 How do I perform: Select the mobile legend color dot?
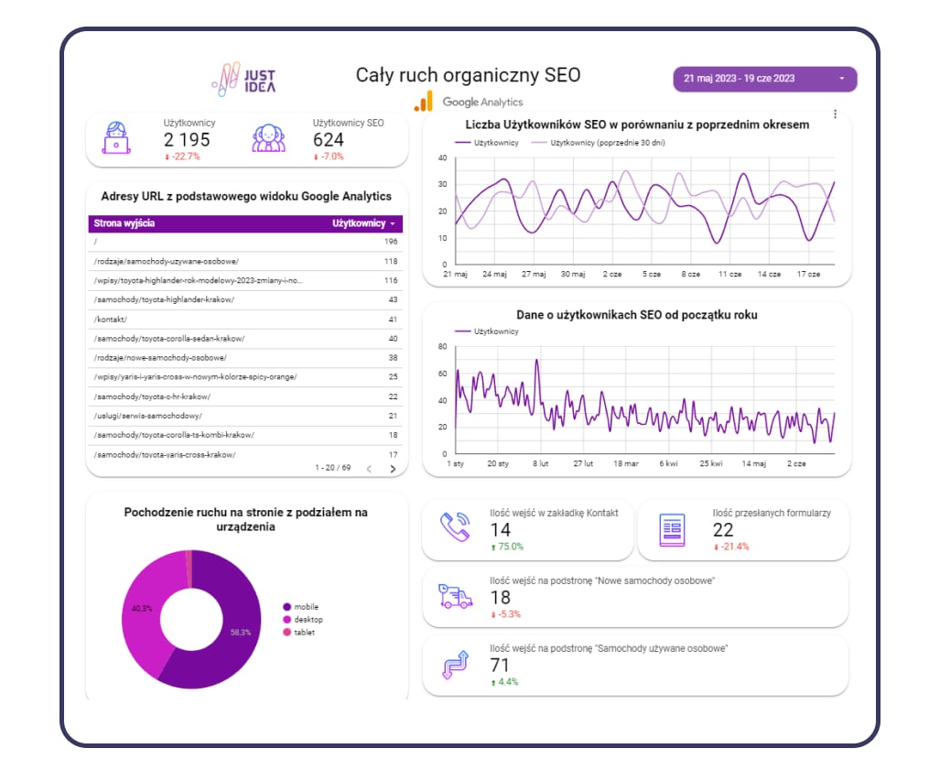pos(287,607)
